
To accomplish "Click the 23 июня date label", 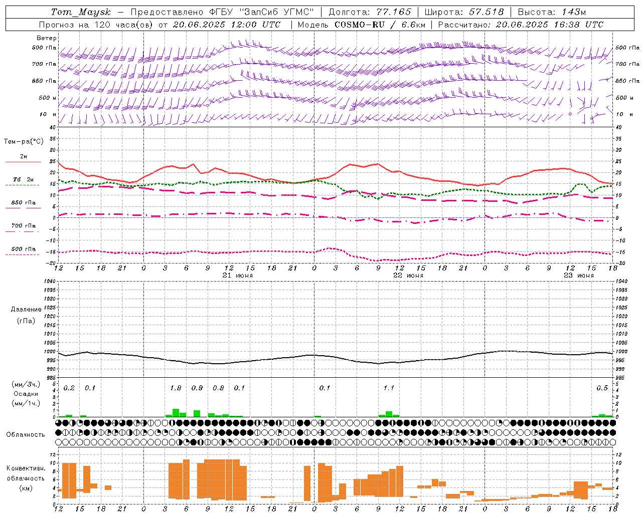I will click(x=579, y=276).
